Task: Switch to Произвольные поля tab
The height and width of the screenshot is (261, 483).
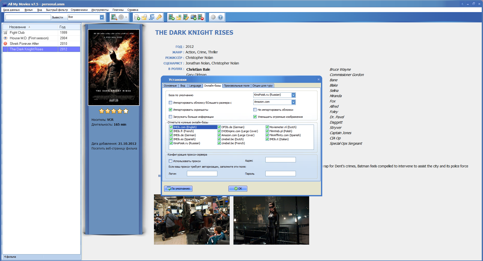Action: coord(236,86)
